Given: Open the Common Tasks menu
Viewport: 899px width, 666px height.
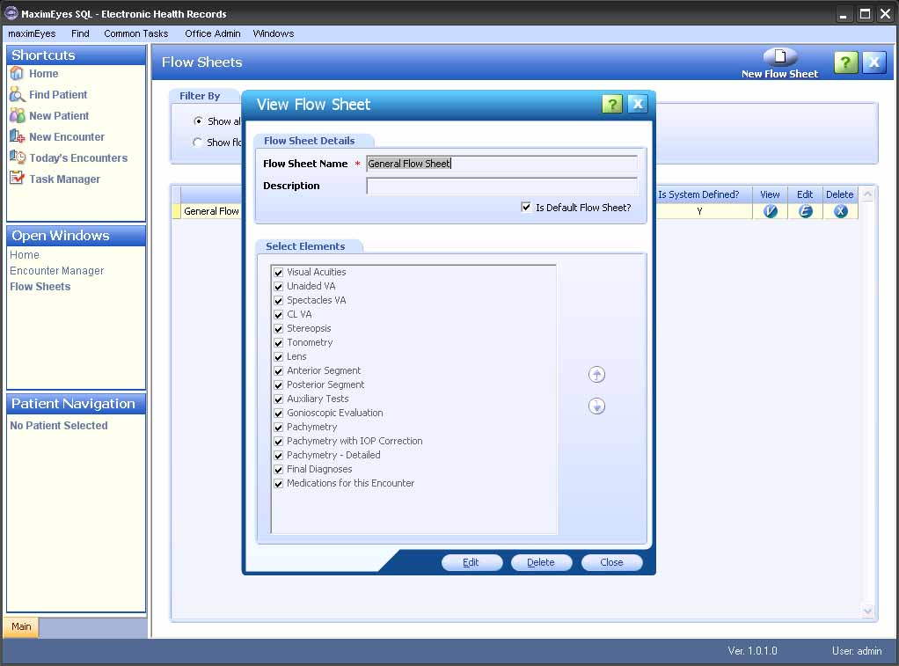Looking at the screenshot, I should point(135,33).
